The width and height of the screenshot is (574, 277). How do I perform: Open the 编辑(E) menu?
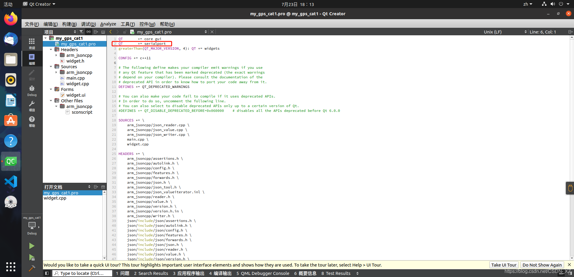51,24
